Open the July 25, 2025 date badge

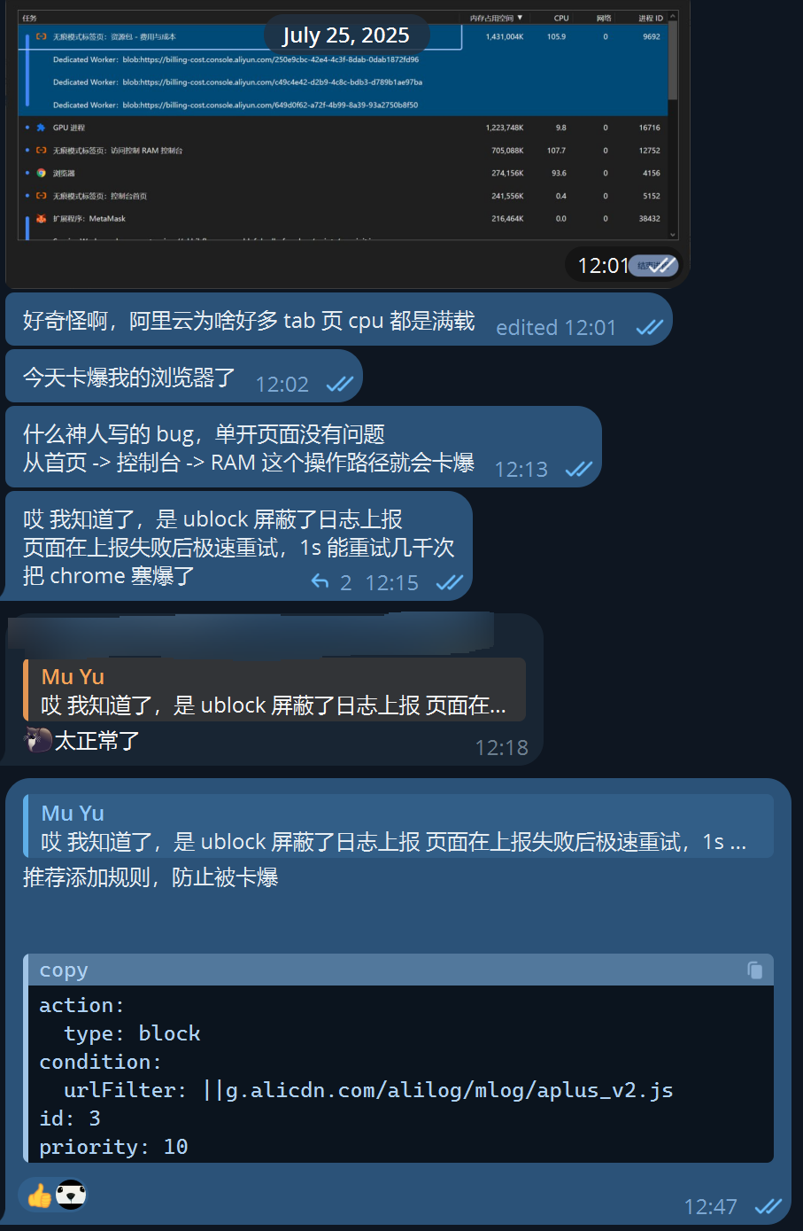tap(346, 35)
